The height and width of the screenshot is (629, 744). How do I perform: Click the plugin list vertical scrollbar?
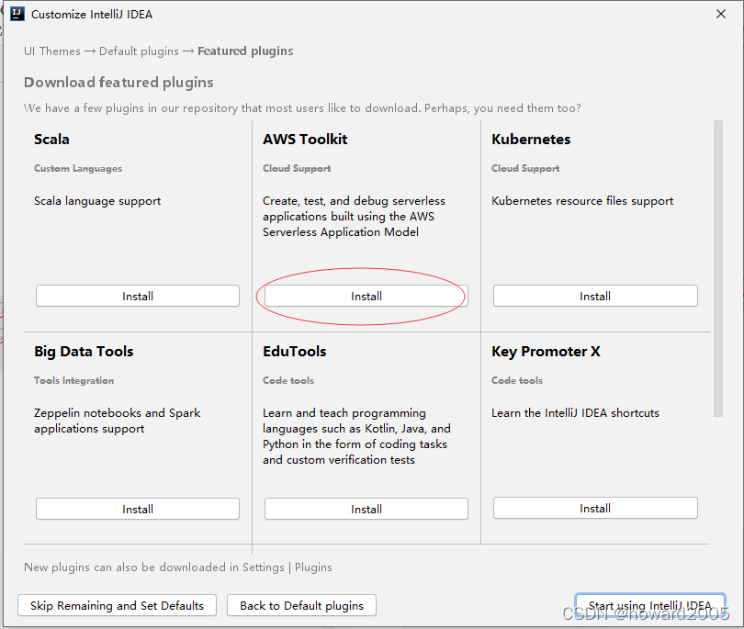click(x=718, y=268)
